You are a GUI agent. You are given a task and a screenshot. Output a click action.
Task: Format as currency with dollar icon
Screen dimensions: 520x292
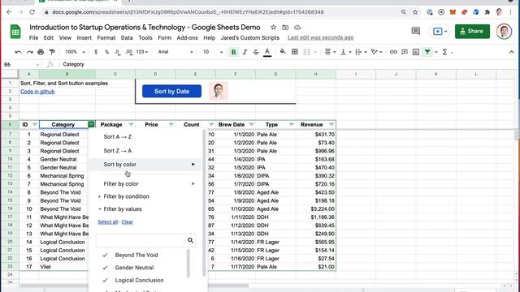click(x=96, y=52)
